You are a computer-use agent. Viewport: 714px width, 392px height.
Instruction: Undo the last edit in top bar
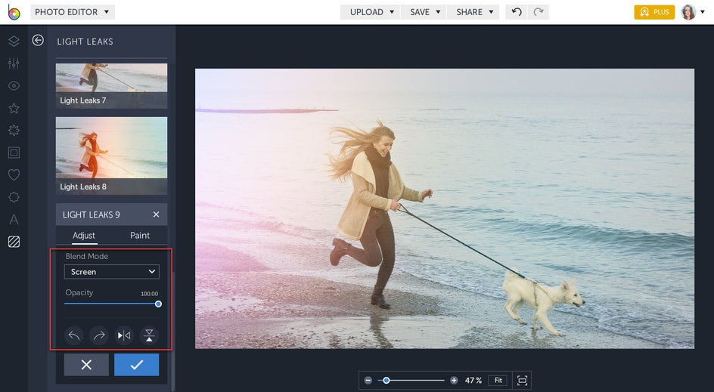517,12
